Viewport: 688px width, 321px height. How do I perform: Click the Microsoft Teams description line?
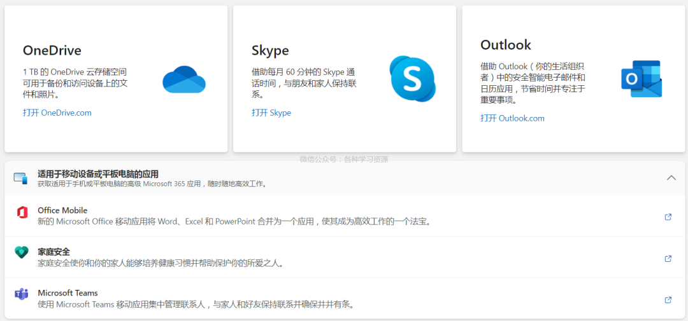(x=196, y=304)
